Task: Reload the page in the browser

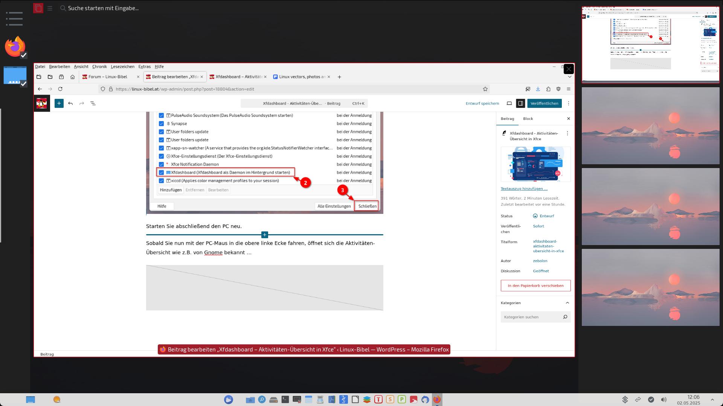Action: pyautogui.click(x=60, y=89)
